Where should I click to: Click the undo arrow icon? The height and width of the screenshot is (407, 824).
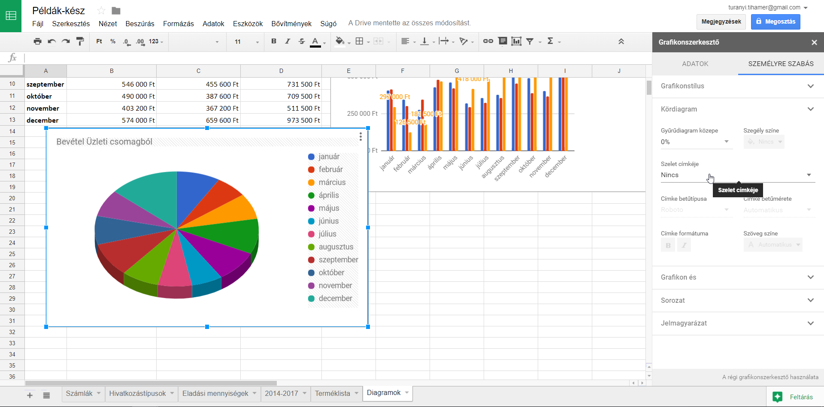tap(52, 42)
